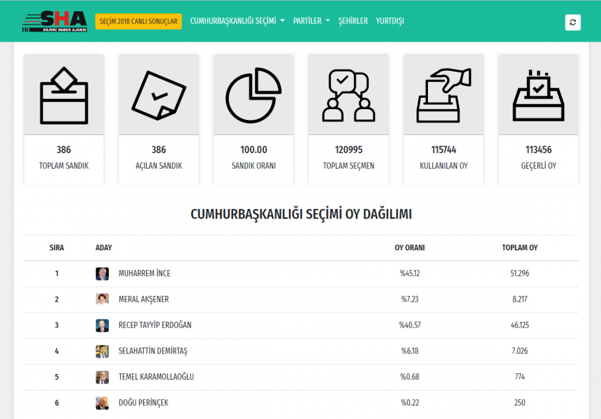This screenshot has width=601, height=419.
Task: Open the Yurtdışı menu item
Action: [x=389, y=21]
